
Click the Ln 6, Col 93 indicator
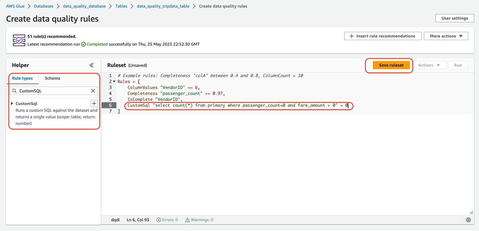point(138,220)
